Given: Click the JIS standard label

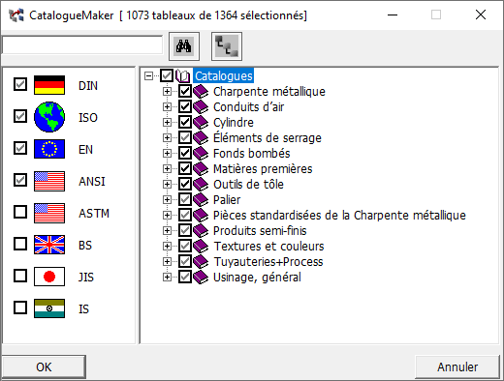Looking at the screenshot, I should (86, 278).
